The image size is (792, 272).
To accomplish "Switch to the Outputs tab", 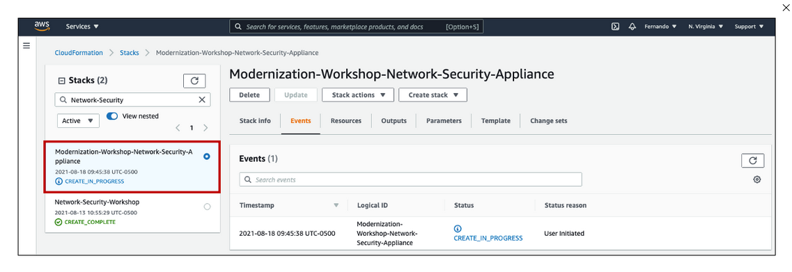I will [x=394, y=121].
